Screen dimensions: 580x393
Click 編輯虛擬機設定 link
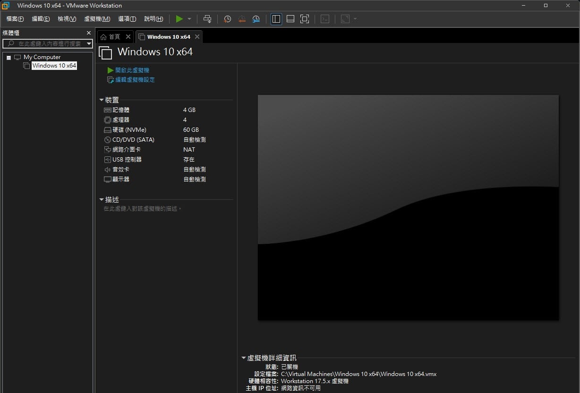[135, 80]
